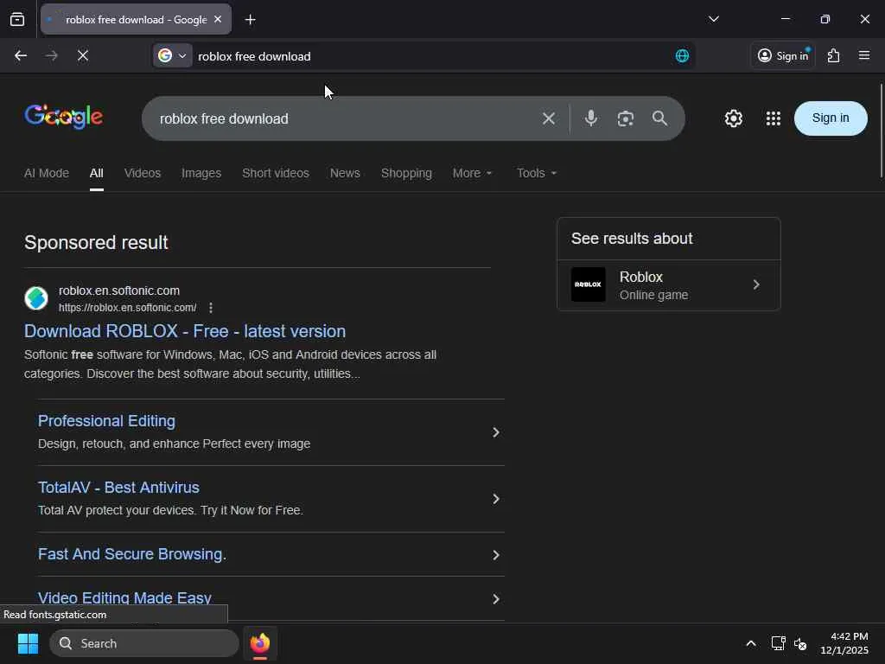885x664 pixels.
Task: Open Firefox account Sign in button
Action: [782, 55]
